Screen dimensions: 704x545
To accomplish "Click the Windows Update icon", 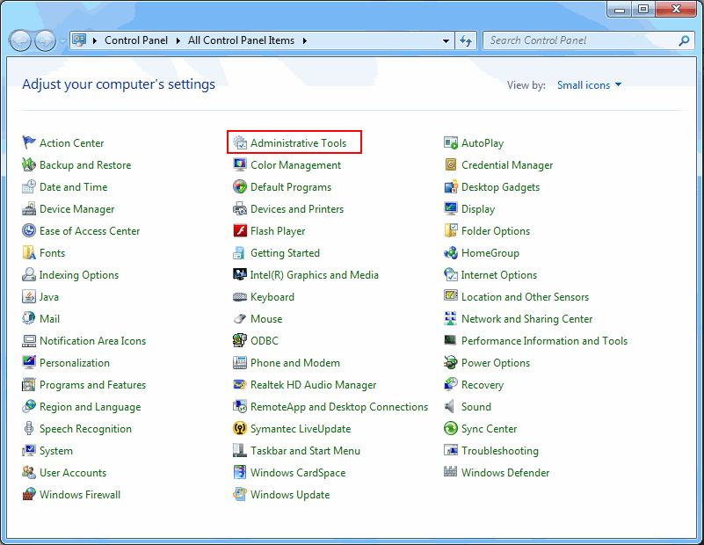I will click(x=240, y=495).
